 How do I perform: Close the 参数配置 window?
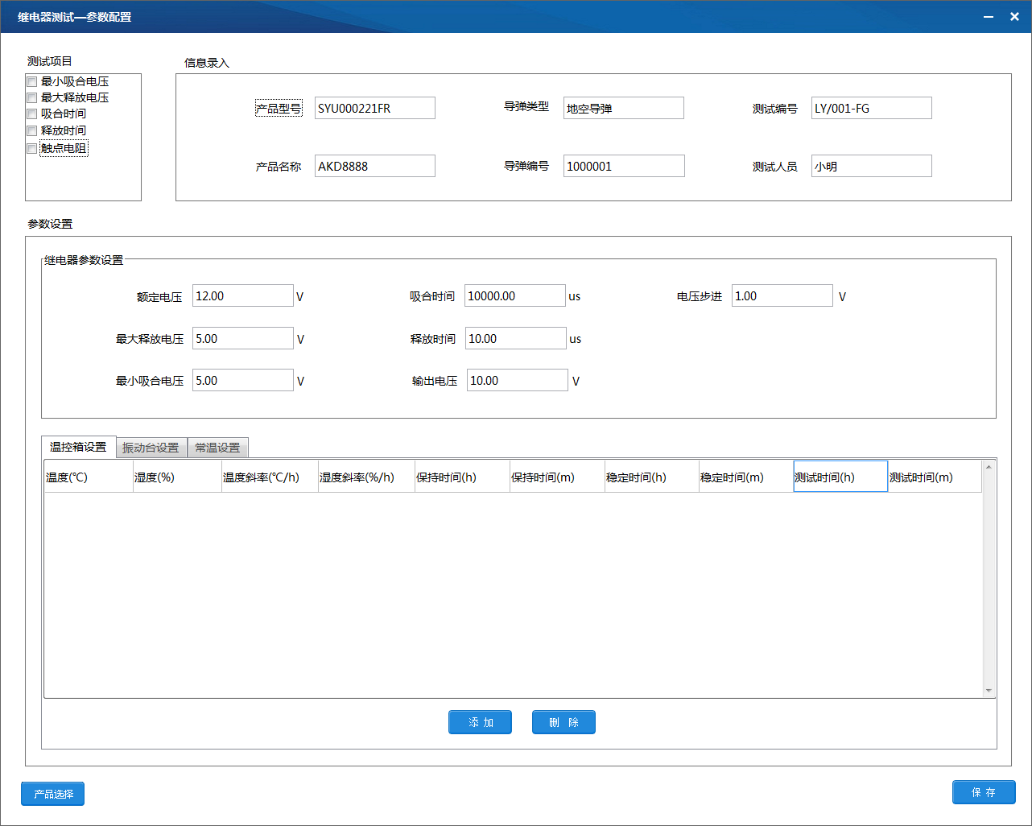click(1014, 17)
